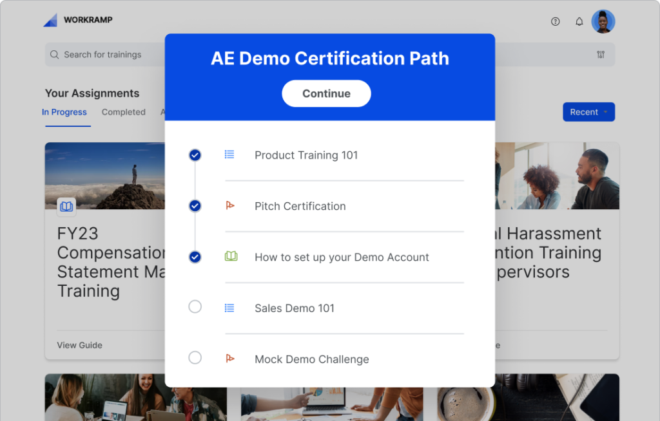This screenshot has height=421, width=660.
Task: Open the help question mark icon
Action: tap(556, 21)
